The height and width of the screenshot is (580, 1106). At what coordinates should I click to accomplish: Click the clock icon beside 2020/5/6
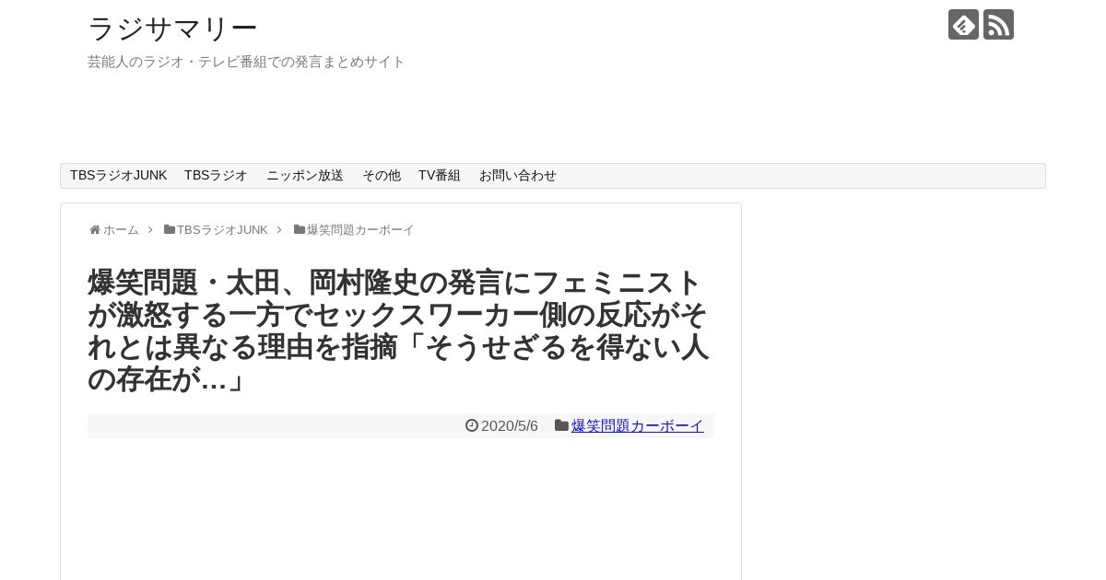pyautogui.click(x=472, y=425)
